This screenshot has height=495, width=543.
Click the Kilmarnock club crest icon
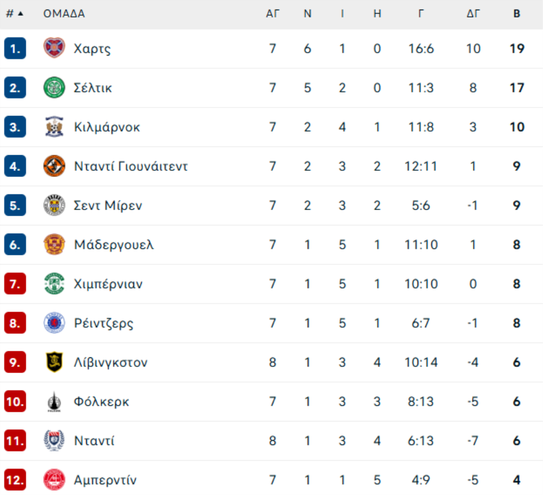pyautogui.click(x=54, y=127)
